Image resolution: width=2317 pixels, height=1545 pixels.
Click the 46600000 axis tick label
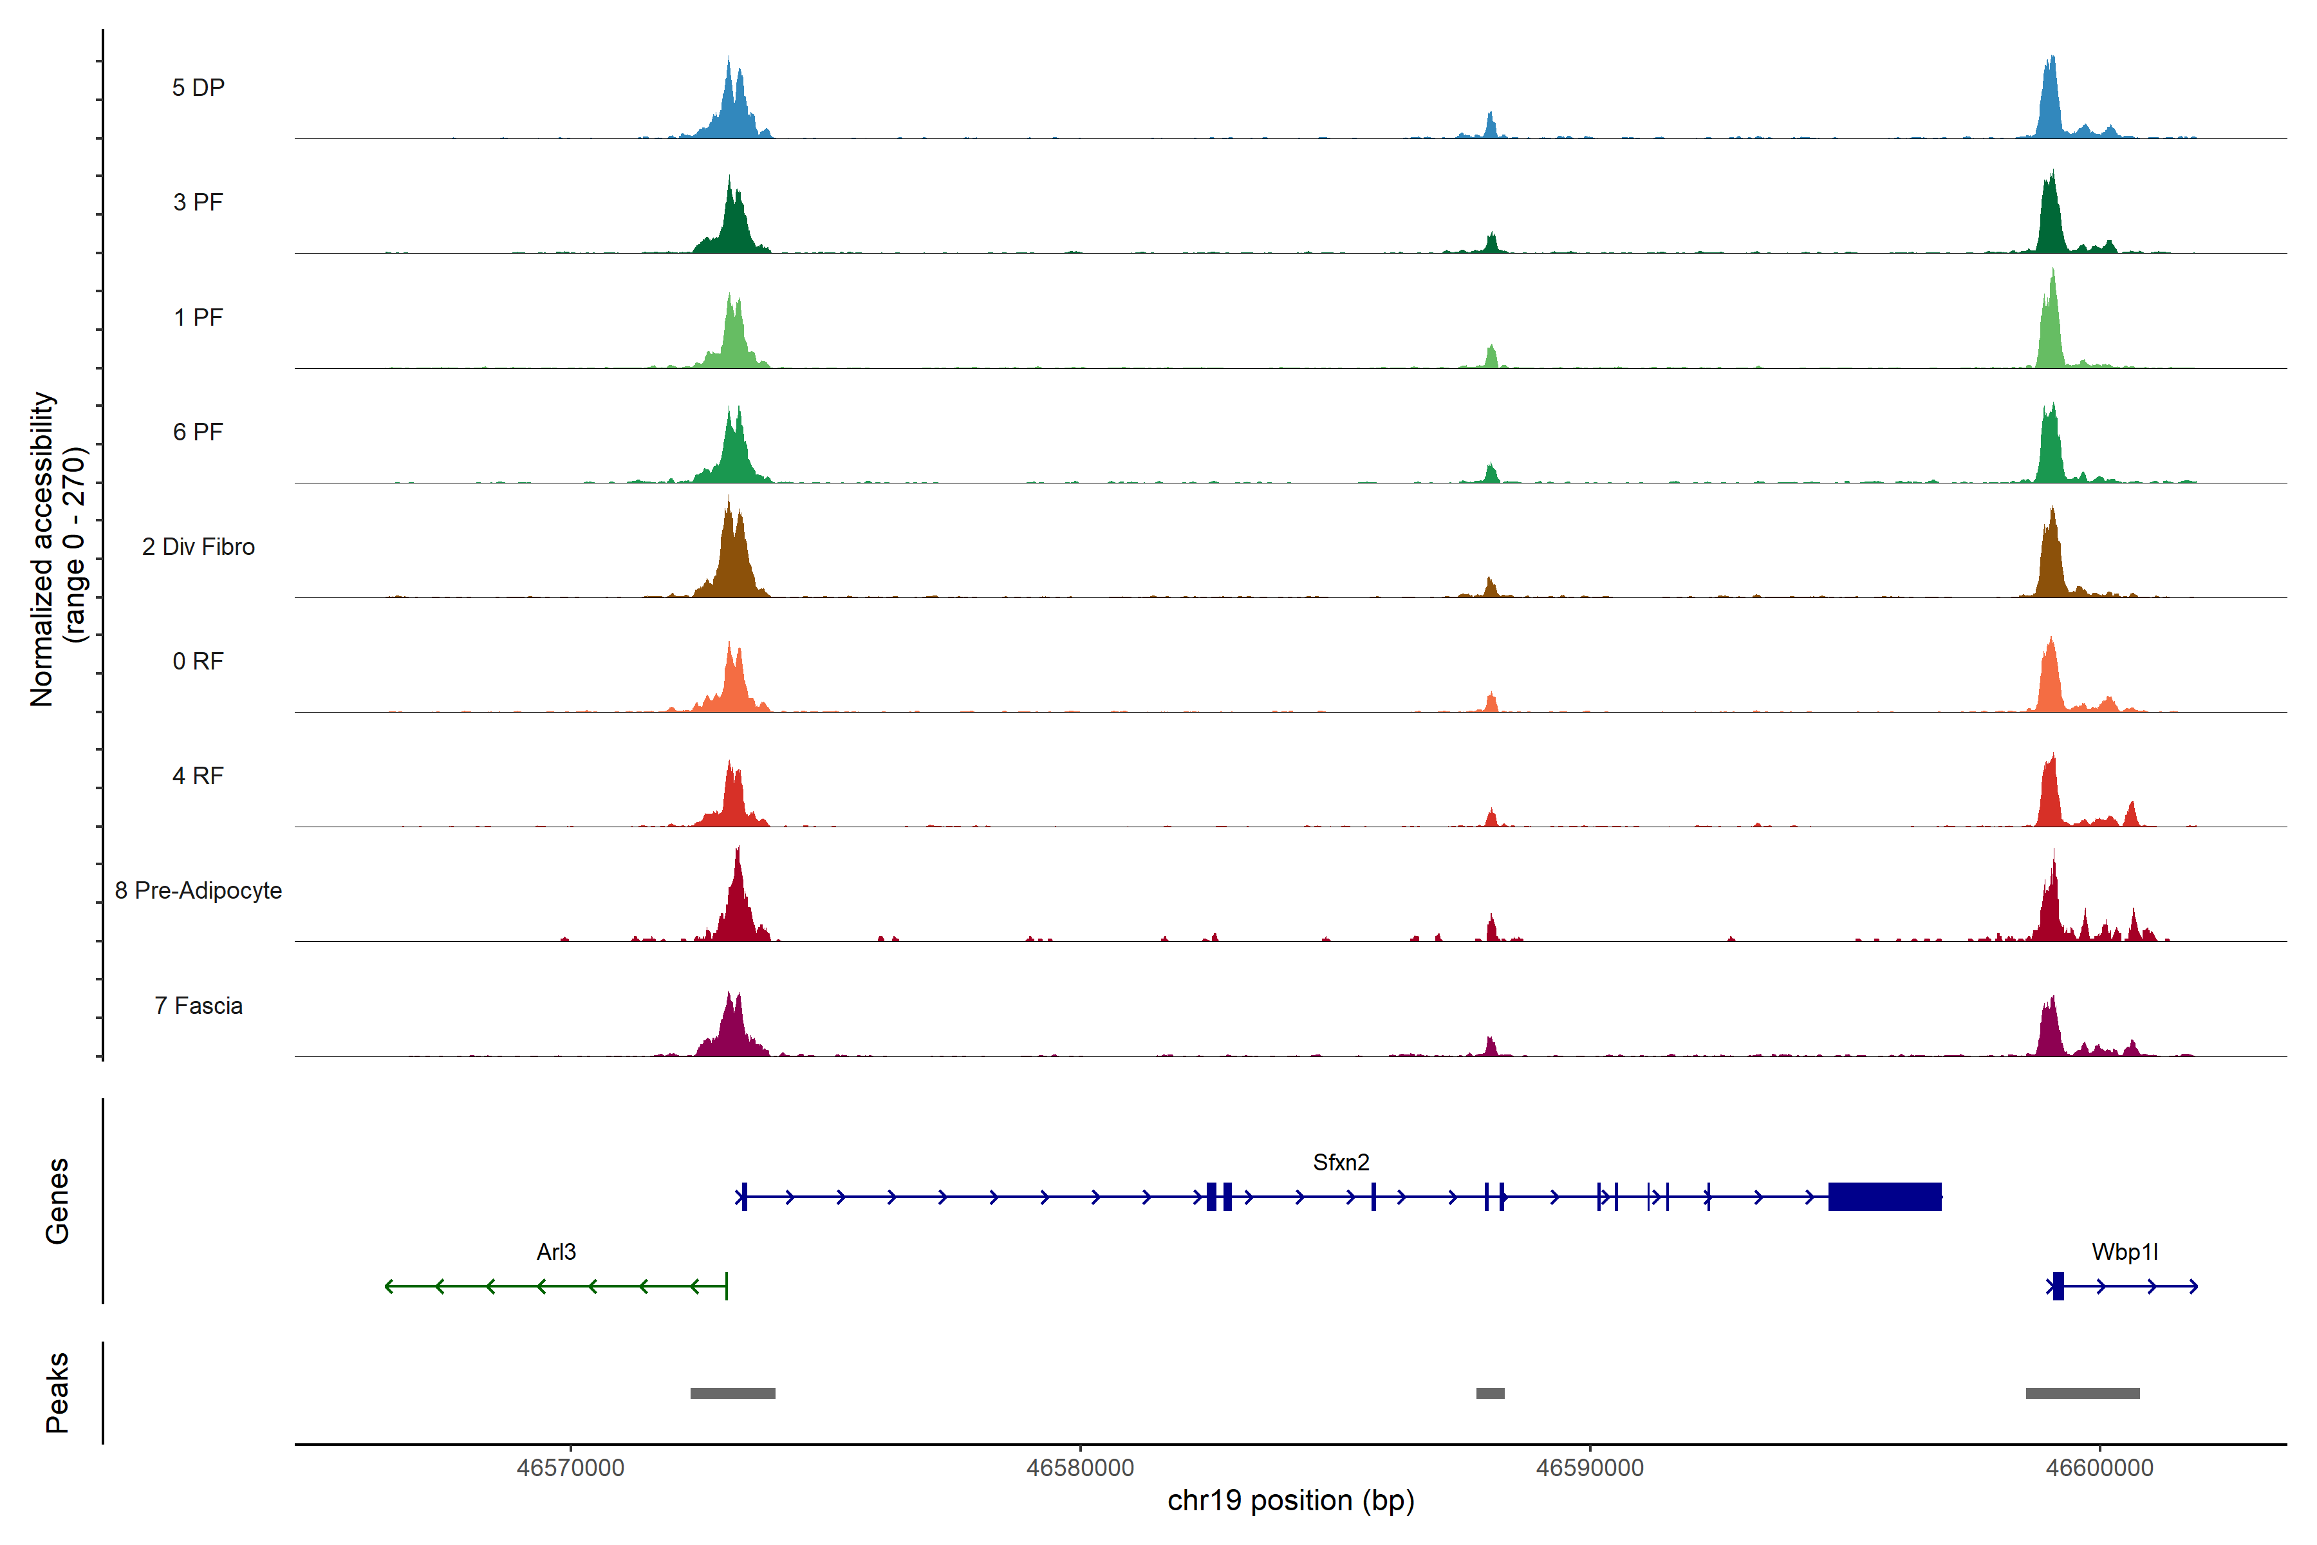click(x=2099, y=1468)
